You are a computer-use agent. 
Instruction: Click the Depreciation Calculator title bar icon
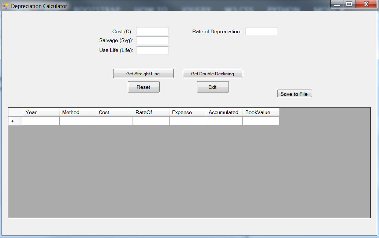pyautogui.click(x=5, y=6)
